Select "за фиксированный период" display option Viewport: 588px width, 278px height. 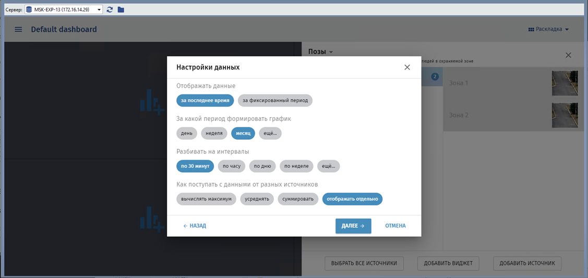click(275, 100)
